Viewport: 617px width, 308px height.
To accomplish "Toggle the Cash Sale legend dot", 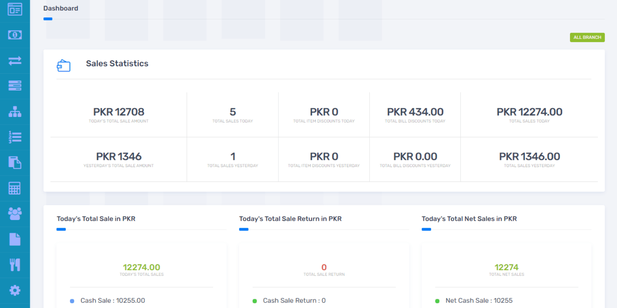I will pos(72,301).
